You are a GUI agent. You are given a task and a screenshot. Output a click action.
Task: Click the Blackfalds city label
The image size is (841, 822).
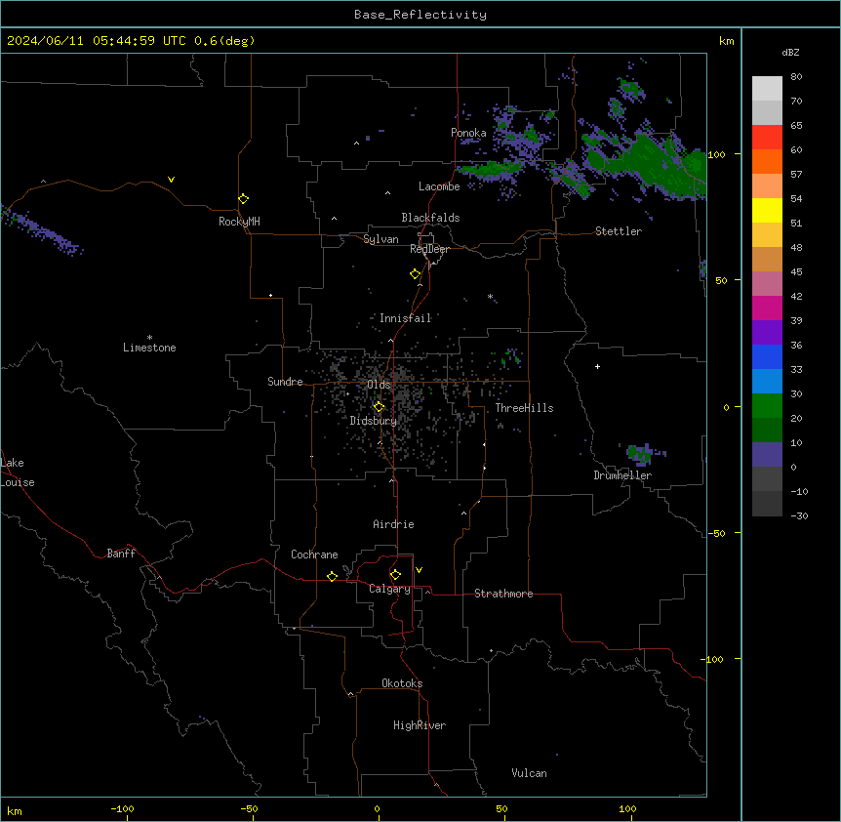click(x=430, y=218)
